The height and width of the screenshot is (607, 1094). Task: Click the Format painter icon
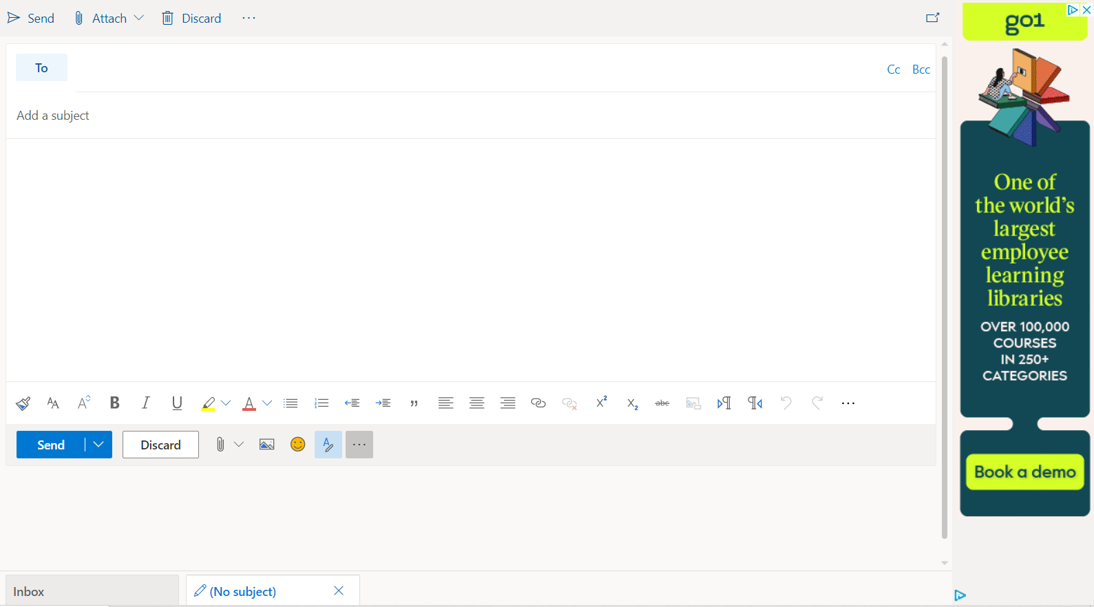point(23,403)
